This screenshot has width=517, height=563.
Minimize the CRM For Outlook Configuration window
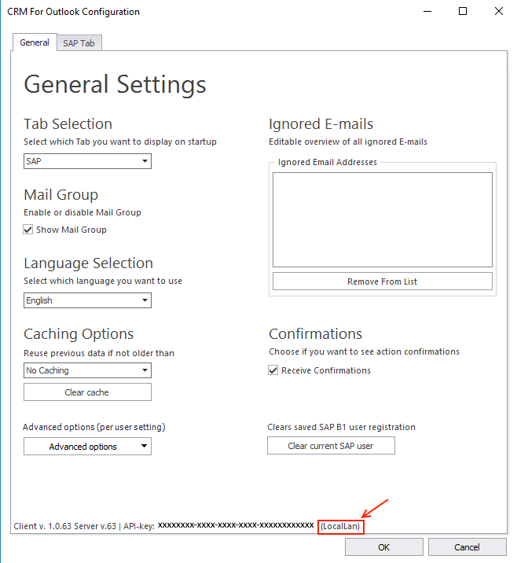click(x=427, y=12)
